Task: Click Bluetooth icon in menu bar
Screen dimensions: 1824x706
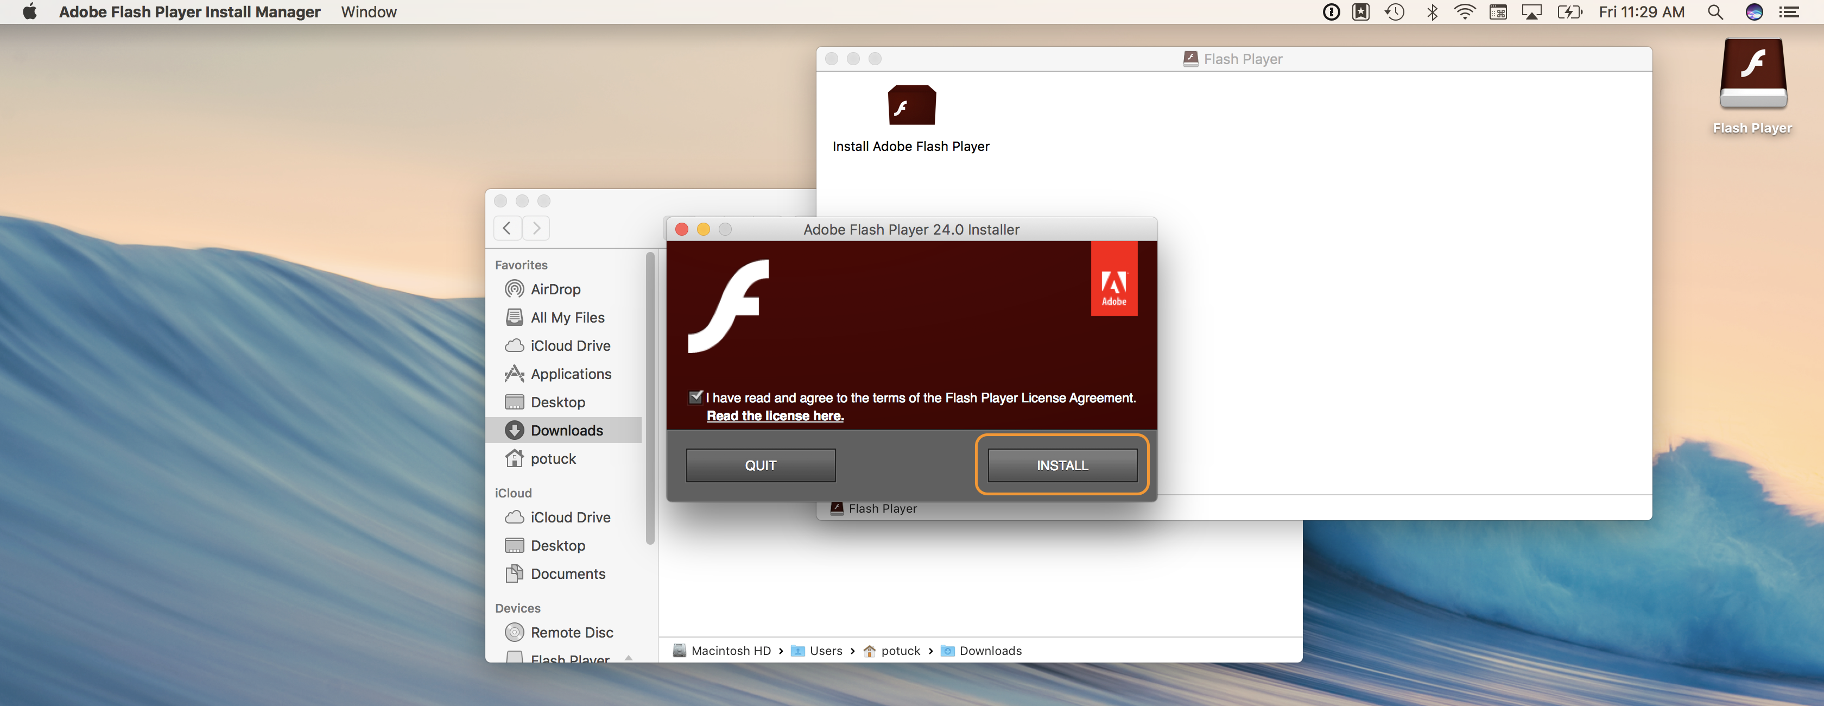Action: point(1432,12)
